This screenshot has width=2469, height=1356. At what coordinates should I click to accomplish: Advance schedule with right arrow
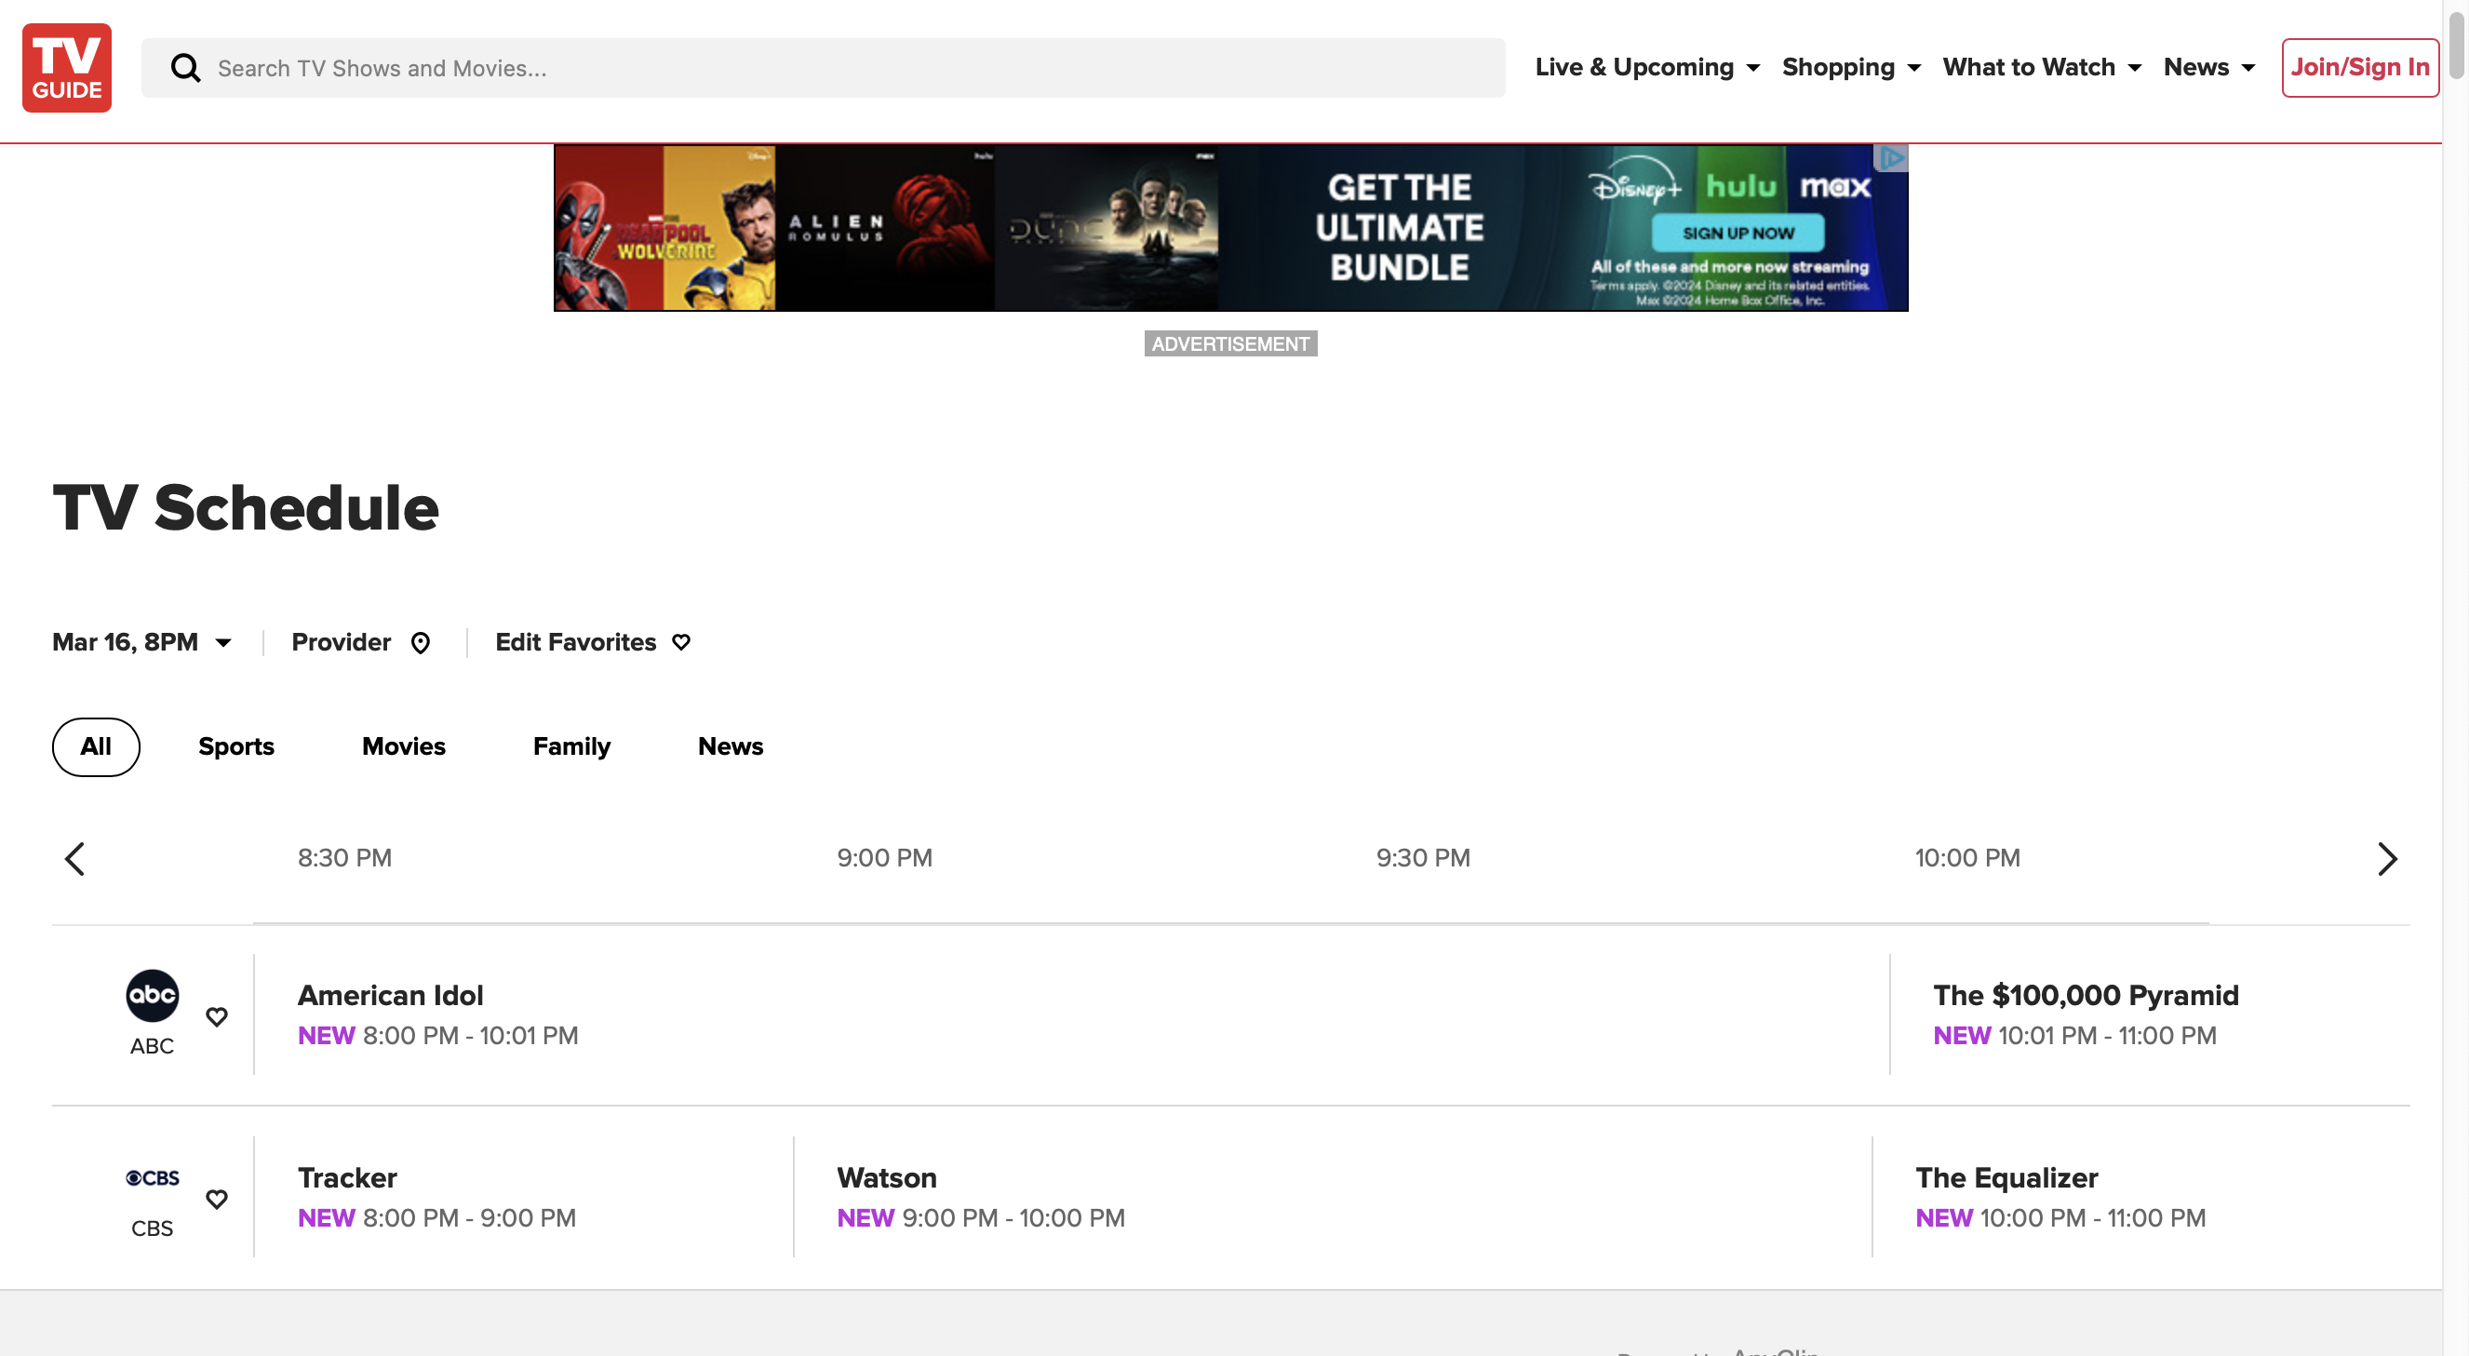pyautogui.click(x=2386, y=859)
